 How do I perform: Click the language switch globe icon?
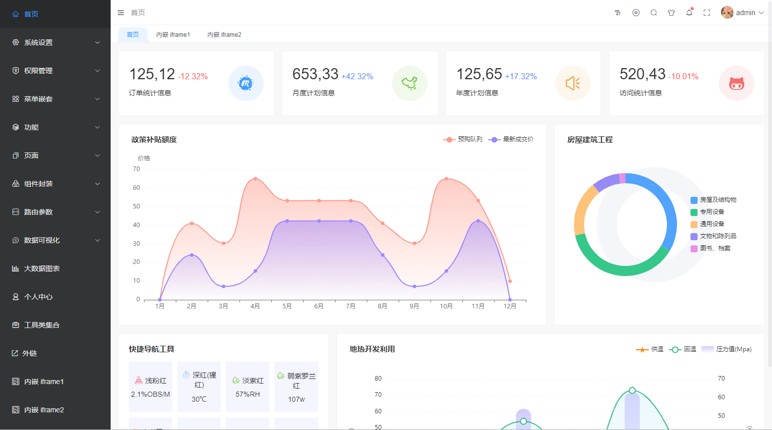pyautogui.click(x=636, y=13)
